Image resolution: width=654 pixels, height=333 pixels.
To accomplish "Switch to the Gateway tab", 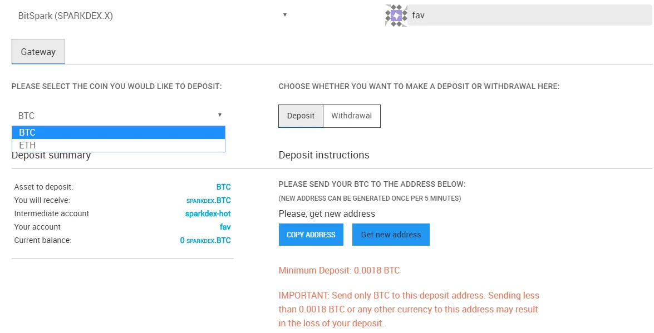I will 38,52.
